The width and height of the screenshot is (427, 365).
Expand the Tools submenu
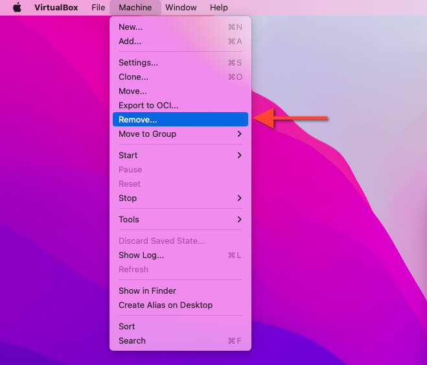(180, 219)
